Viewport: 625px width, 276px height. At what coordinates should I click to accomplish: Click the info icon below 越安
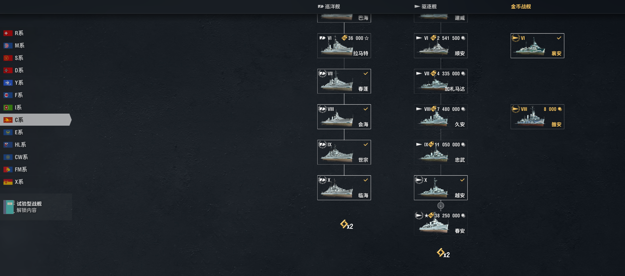pyautogui.click(x=441, y=206)
